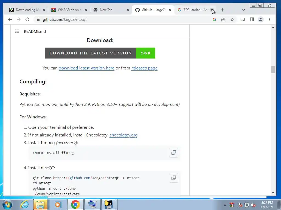The height and width of the screenshot is (210, 281).
Task: Open the Python taskbar icon
Action: point(109,205)
